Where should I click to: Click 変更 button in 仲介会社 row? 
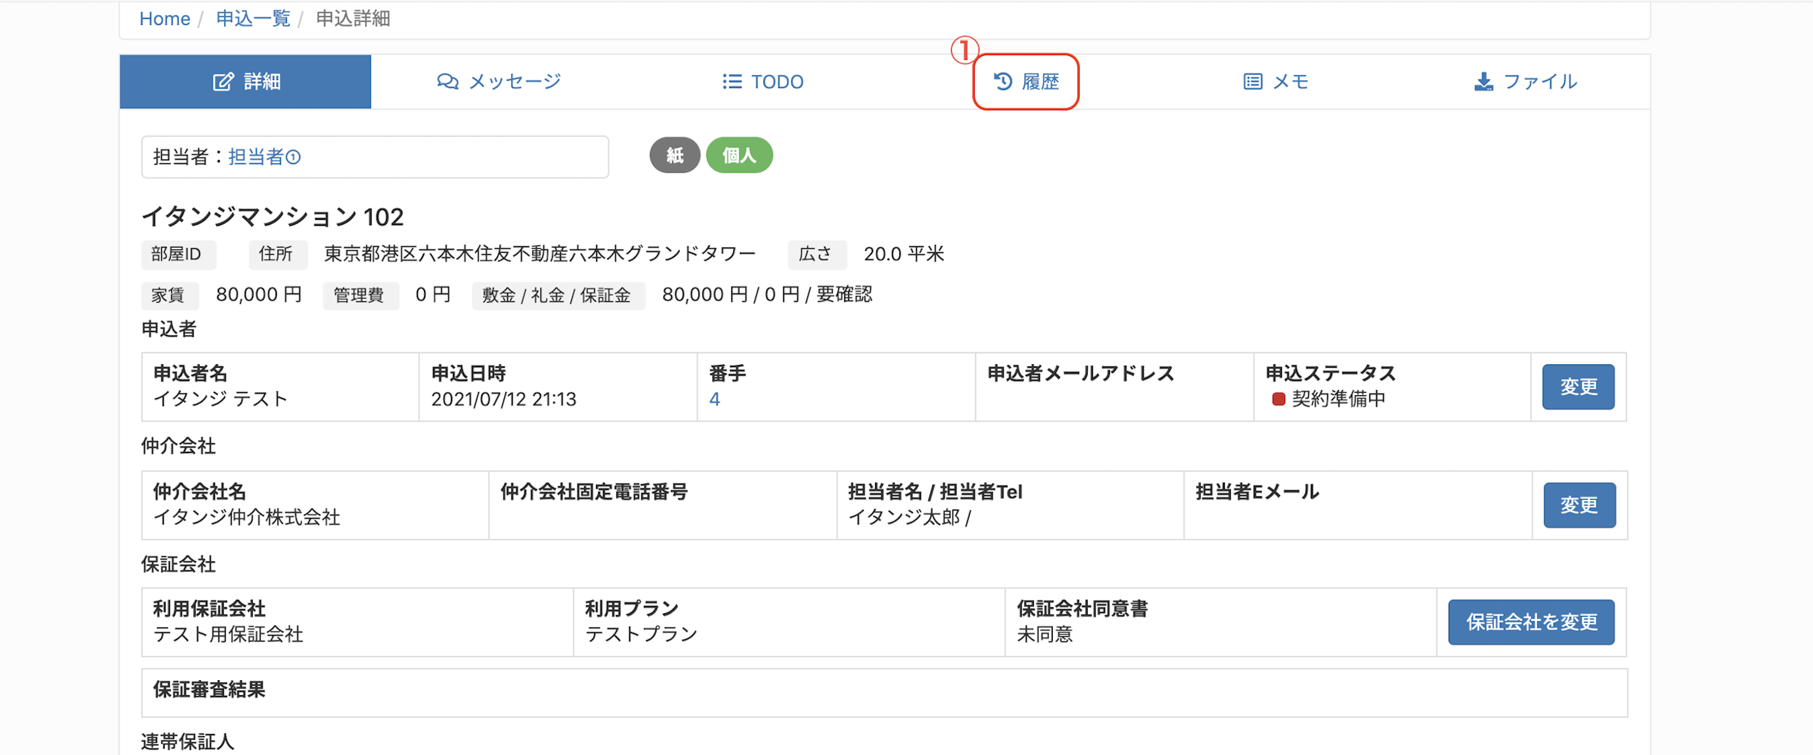[1579, 506]
